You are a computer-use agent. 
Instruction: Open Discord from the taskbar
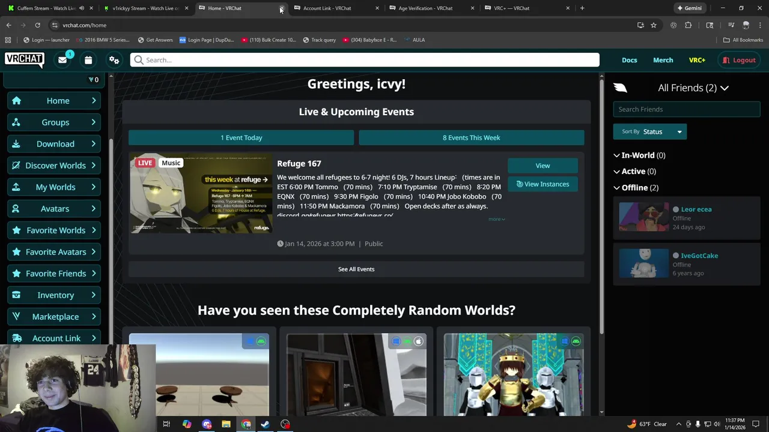click(x=207, y=424)
